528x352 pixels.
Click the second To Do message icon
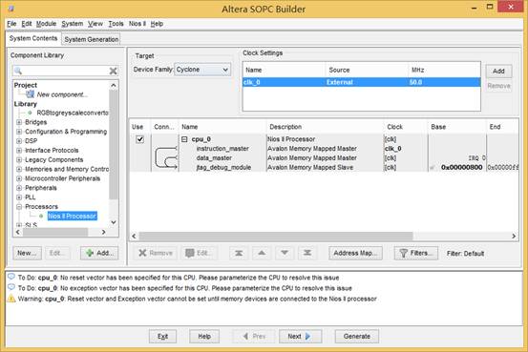click(x=11, y=287)
